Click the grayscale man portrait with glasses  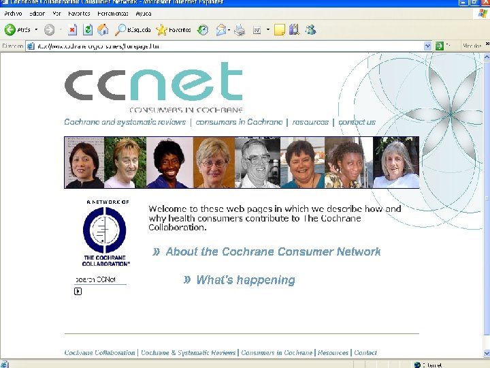tap(257, 162)
